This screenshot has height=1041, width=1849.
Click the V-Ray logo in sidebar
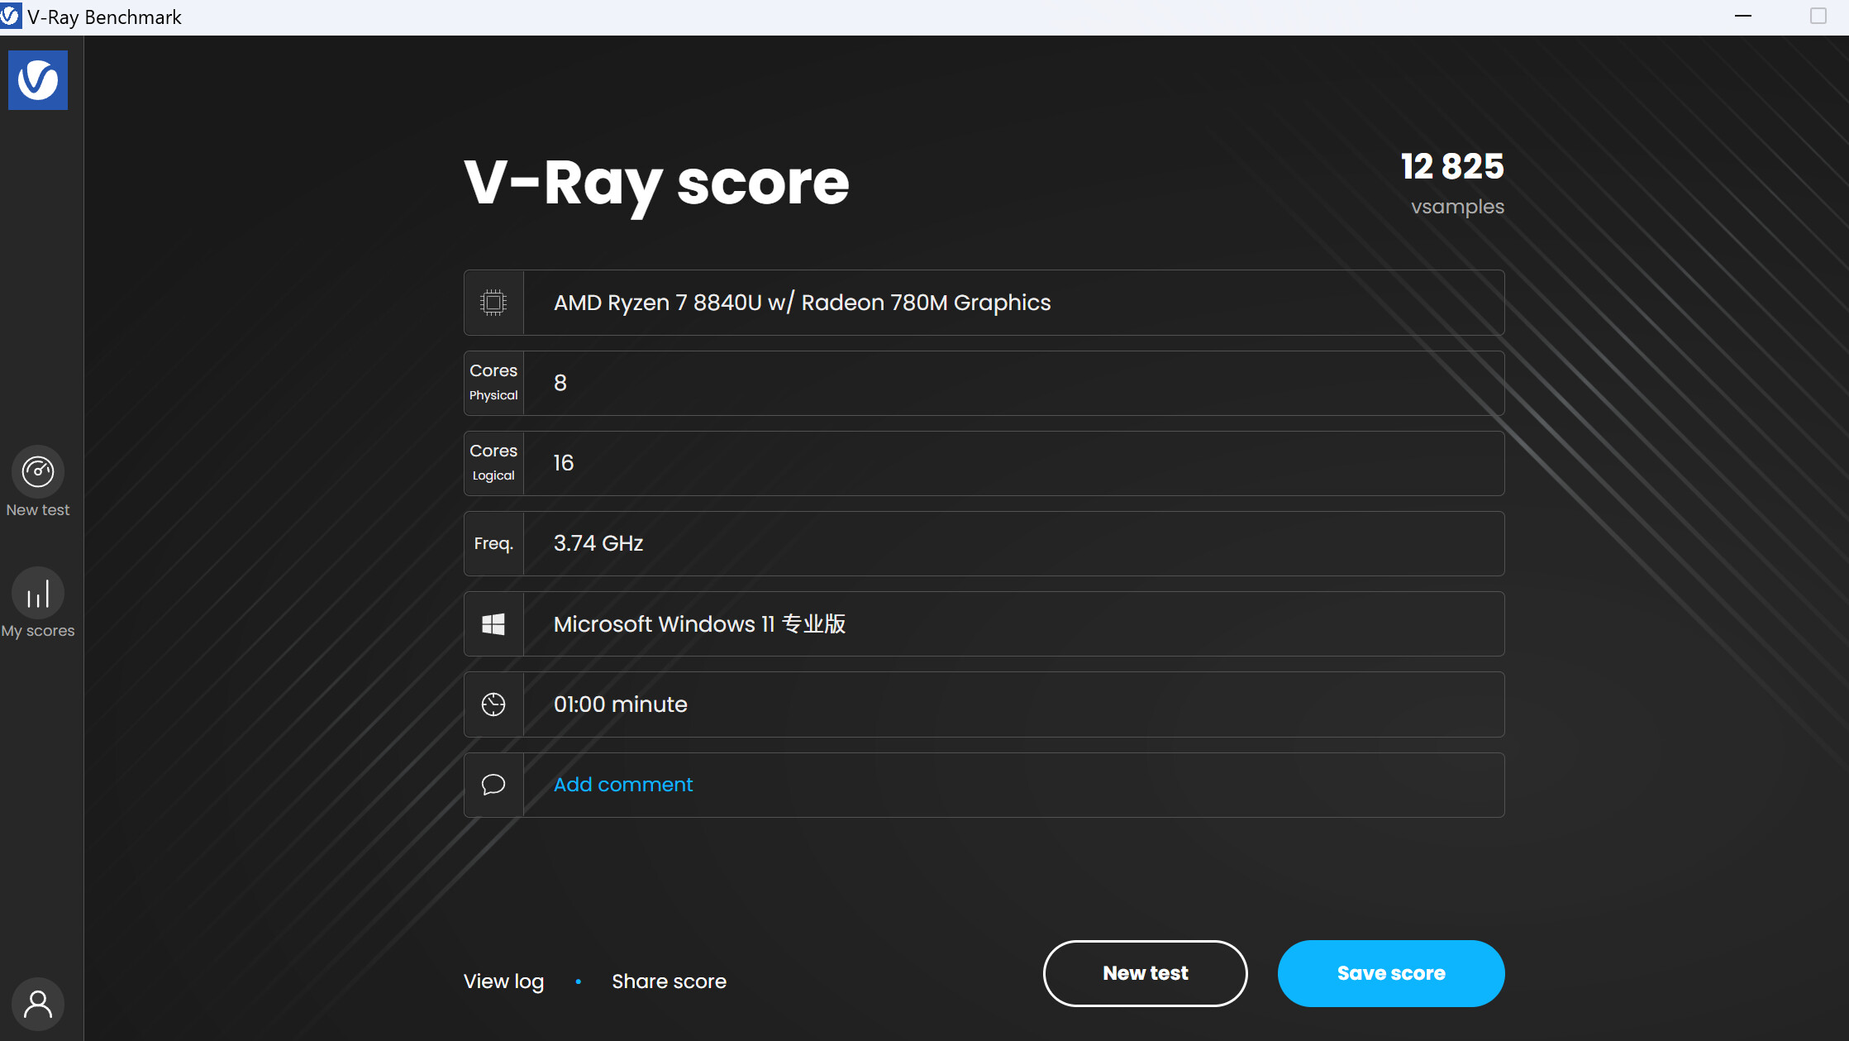point(38,80)
